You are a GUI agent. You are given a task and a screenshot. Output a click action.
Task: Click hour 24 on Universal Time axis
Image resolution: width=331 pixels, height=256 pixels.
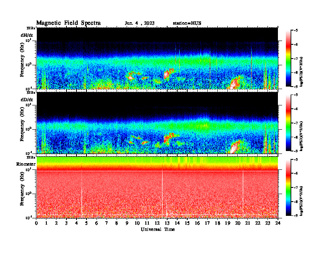pyautogui.click(x=278, y=223)
